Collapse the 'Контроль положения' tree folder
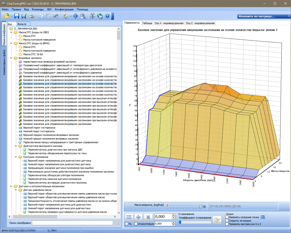Image resolution: width=291 pixels, height=233 pixels. tap(16, 157)
